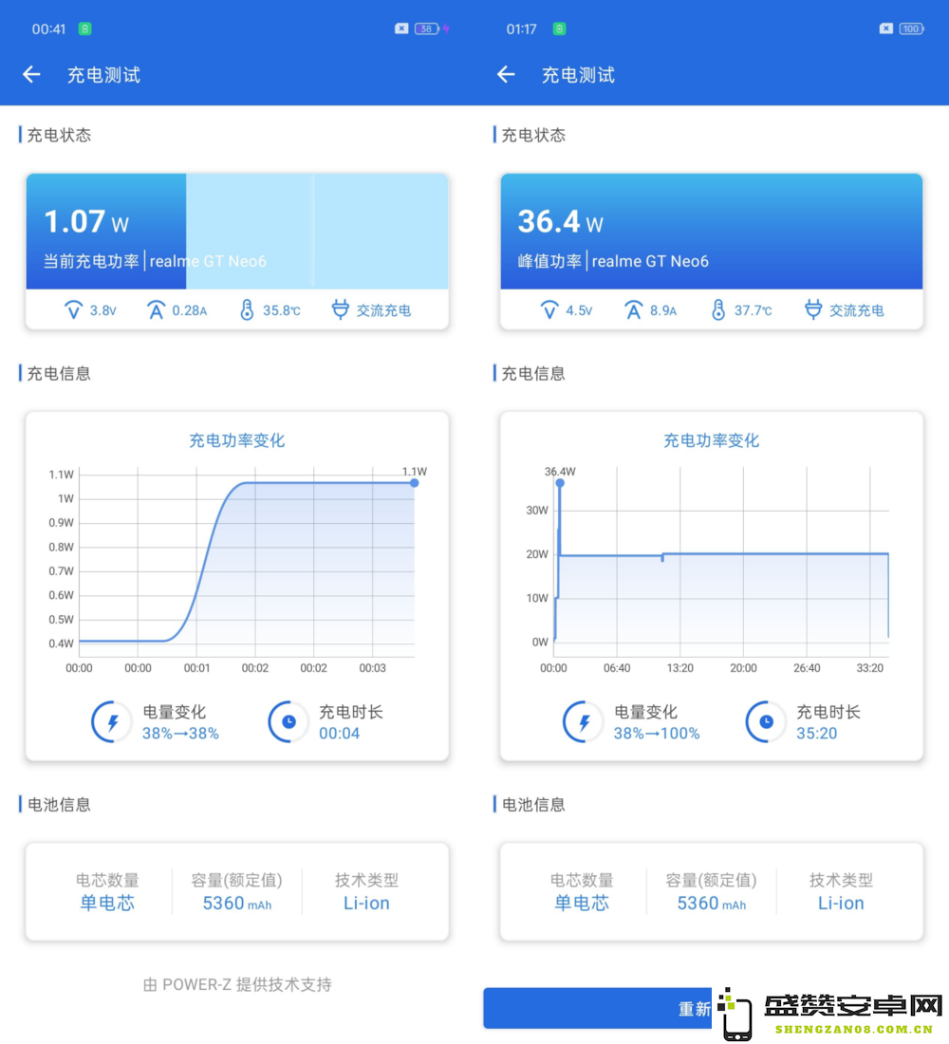The height and width of the screenshot is (1044, 949).
Task: Click the X icon in the 01:17 status bar
Action: click(x=885, y=28)
